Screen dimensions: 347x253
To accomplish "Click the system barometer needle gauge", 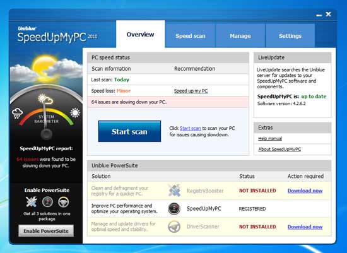I will (x=46, y=119).
